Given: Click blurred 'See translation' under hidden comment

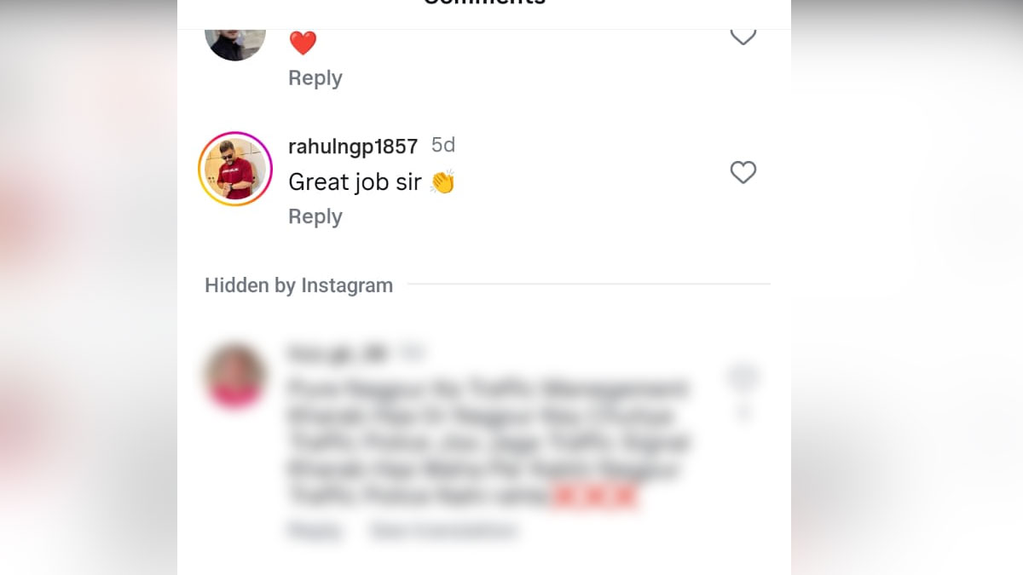Looking at the screenshot, I should pos(443,531).
